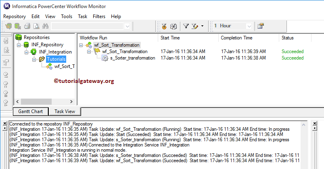Click the Print toolbar icon
Image resolution: width=324 pixels, height=169 pixels.
[27, 26]
